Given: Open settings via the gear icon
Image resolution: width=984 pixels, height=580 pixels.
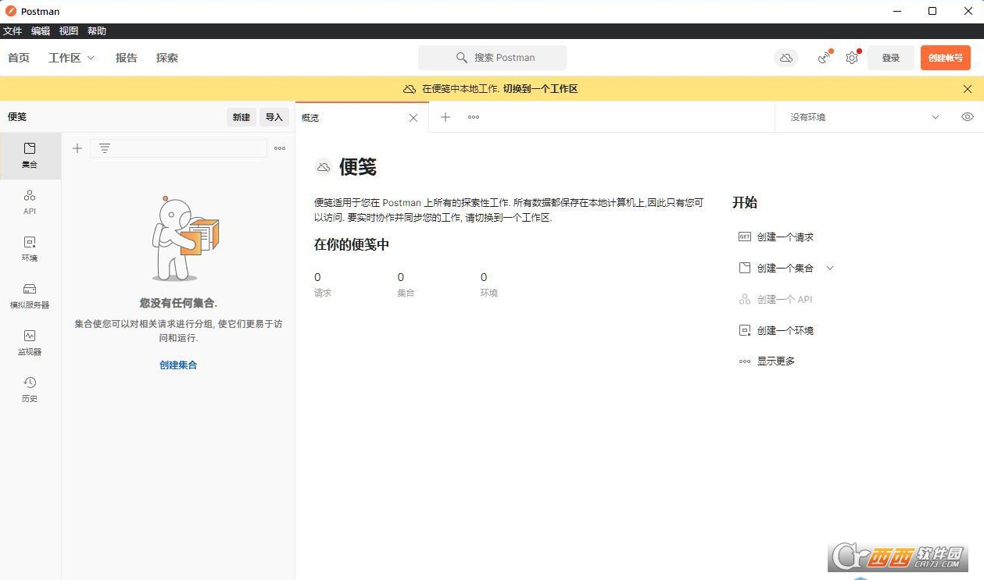Looking at the screenshot, I should click(x=852, y=58).
